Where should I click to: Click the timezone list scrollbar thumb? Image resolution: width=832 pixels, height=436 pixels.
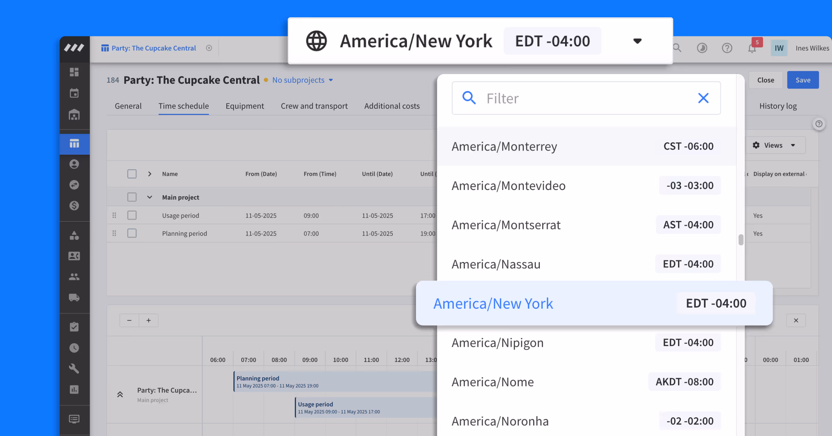741,239
